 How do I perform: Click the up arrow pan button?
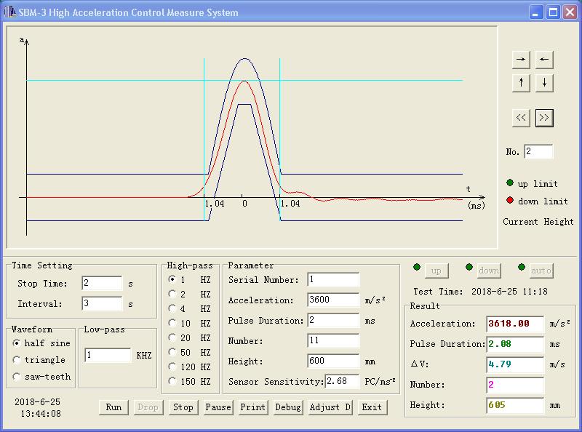[x=521, y=82]
